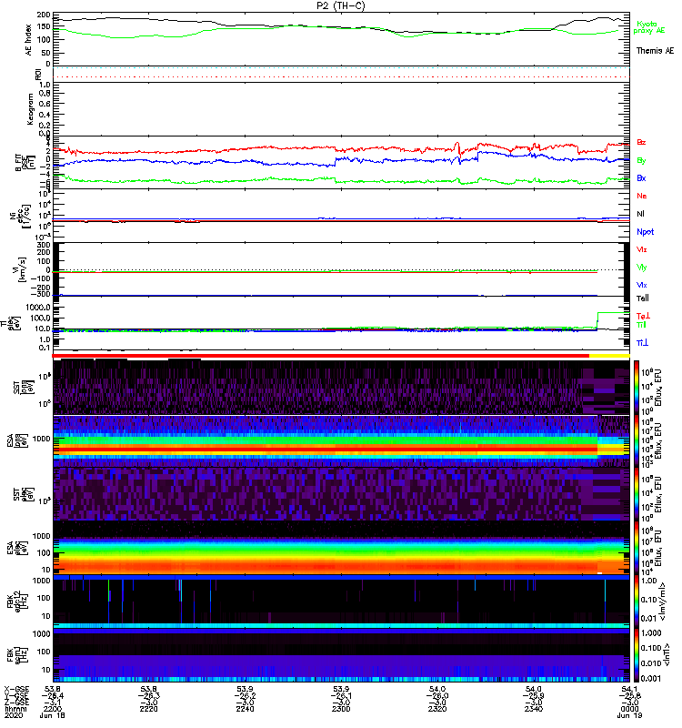This screenshot has width=682, height=728.
Task: Click the Keogram axis label
Action: coord(30,108)
